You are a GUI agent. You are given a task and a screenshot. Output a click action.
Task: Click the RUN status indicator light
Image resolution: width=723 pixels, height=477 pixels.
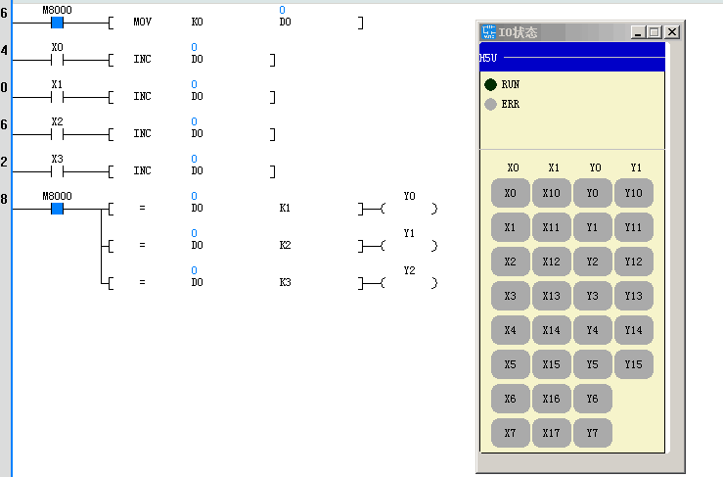click(491, 85)
